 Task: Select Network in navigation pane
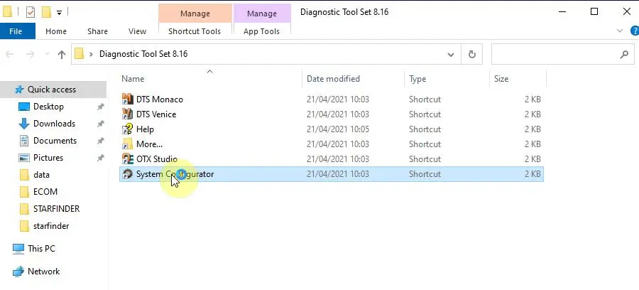coord(43,272)
